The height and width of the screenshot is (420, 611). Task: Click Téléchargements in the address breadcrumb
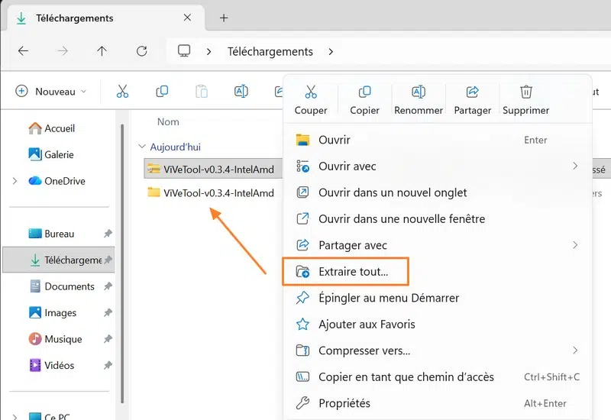click(x=270, y=52)
